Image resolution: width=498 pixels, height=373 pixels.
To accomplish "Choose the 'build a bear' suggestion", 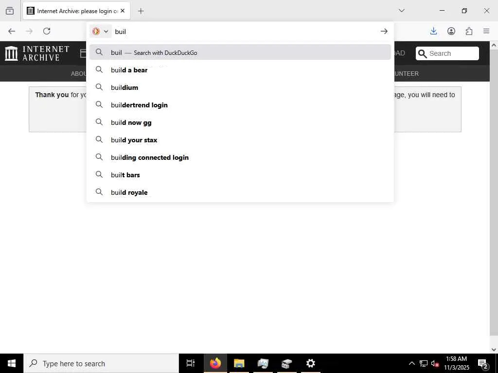I will (x=240, y=70).
